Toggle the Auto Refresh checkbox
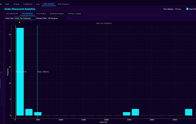The image size is (196, 124). 187,9
